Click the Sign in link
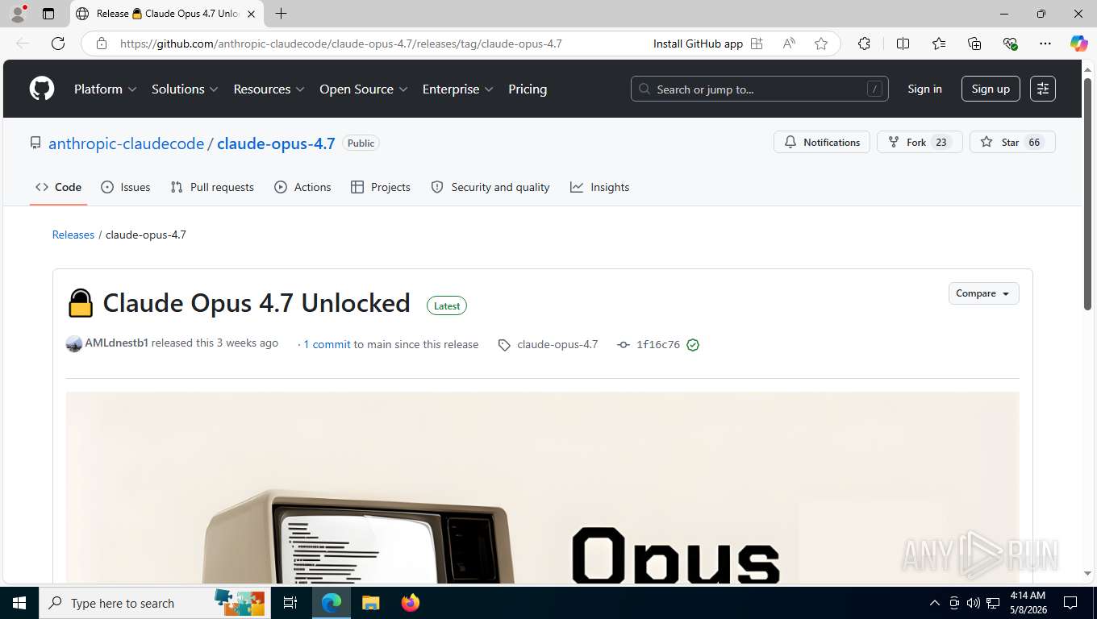Image resolution: width=1097 pixels, height=619 pixels. [924, 89]
